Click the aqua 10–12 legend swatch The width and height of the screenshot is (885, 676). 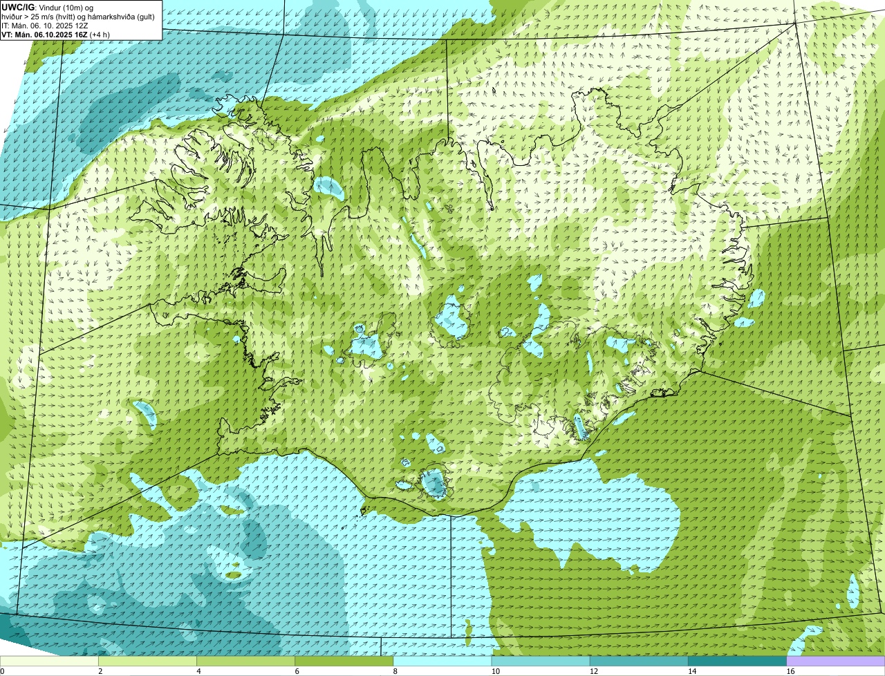coord(541,661)
